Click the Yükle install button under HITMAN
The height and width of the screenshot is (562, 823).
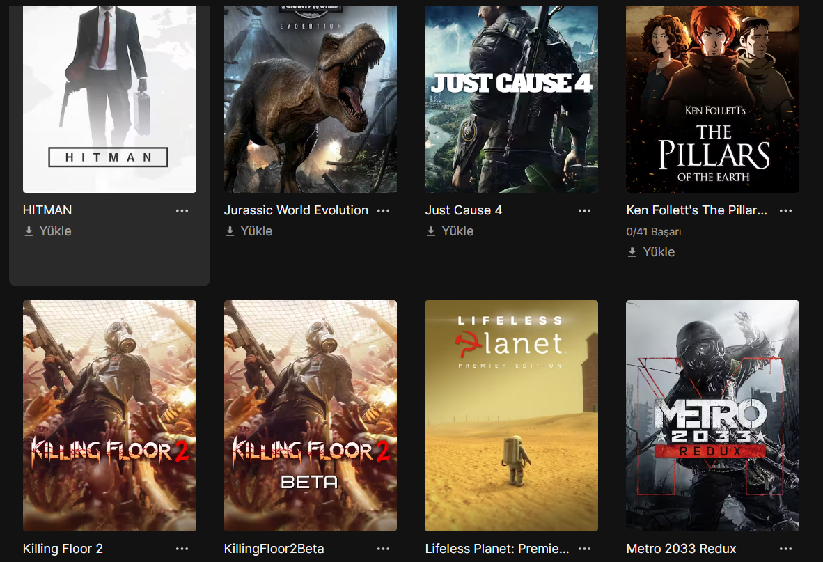point(48,231)
